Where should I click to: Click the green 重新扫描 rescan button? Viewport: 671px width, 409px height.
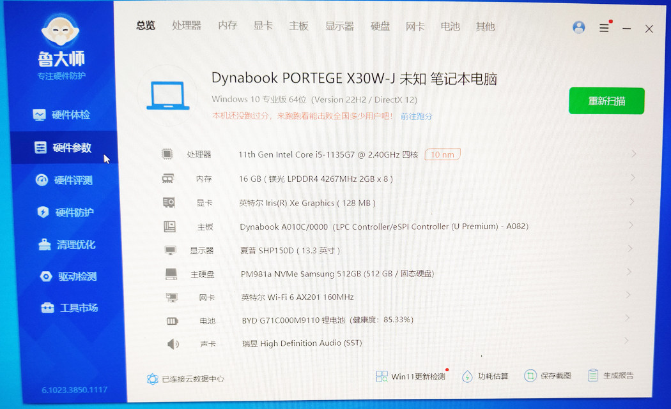[606, 101]
